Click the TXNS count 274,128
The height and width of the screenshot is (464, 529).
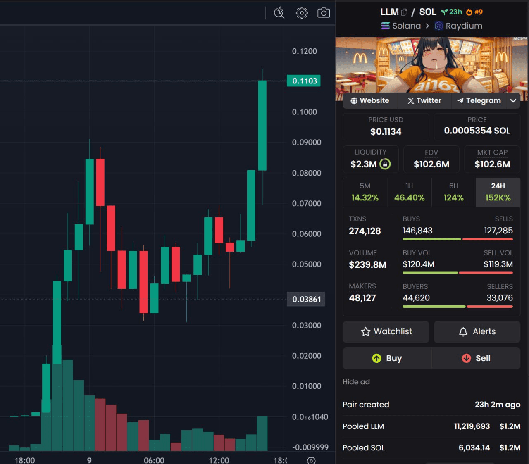click(365, 231)
